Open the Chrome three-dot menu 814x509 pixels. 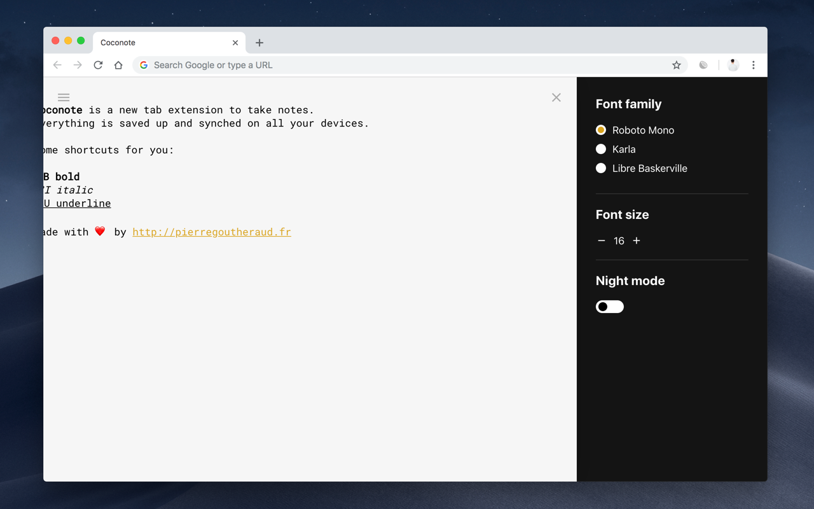(x=754, y=65)
